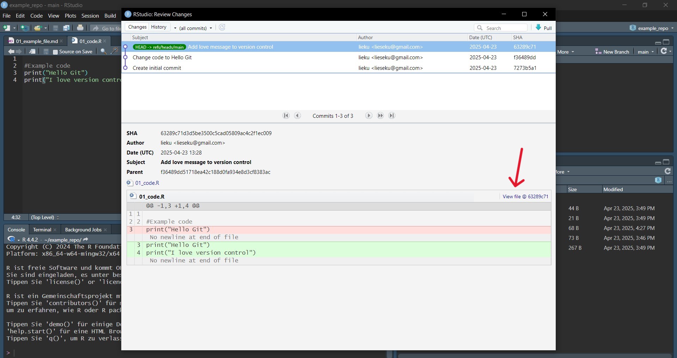Viewport: 677px width, 358px height.
Task: Open the Session menu
Action: [x=90, y=16]
